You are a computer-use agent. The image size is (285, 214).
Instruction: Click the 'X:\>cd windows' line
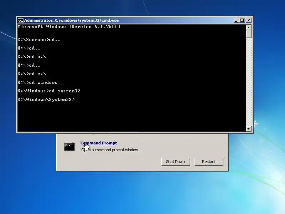37,82
